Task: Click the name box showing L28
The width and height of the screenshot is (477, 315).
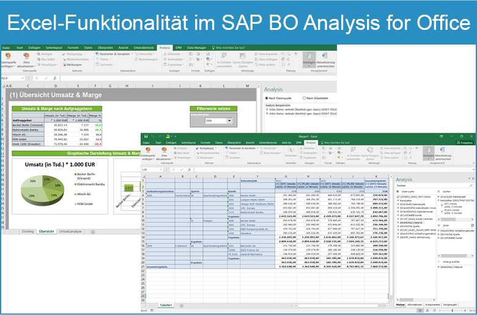Action: click(x=151, y=170)
